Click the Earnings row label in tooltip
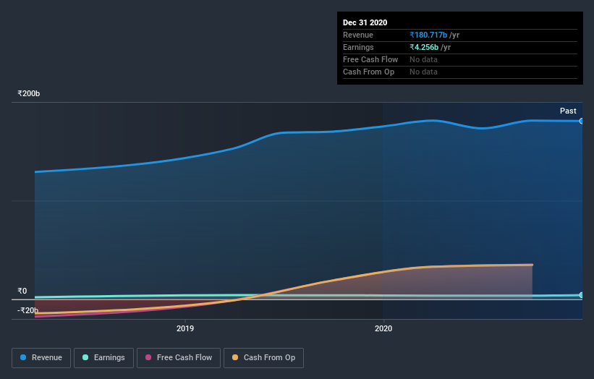 pyautogui.click(x=358, y=47)
